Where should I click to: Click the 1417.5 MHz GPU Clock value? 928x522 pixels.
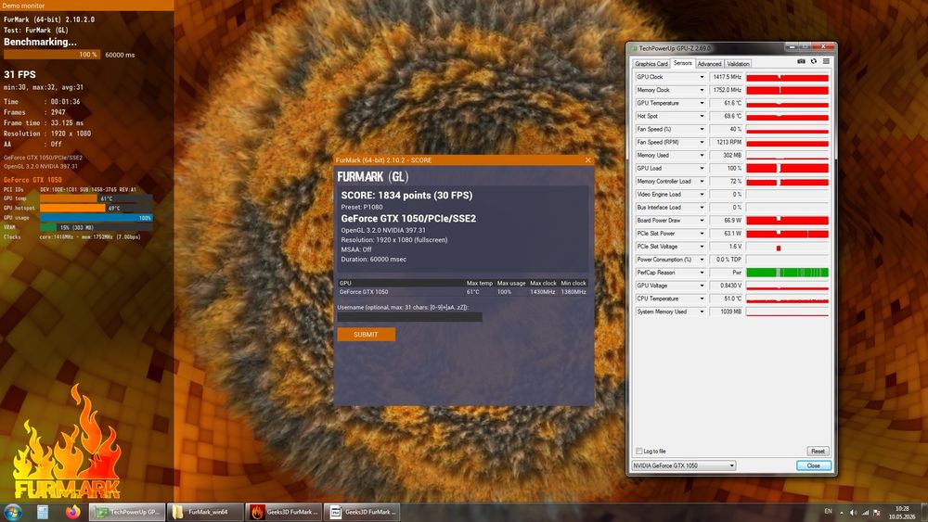(x=727, y=78)
